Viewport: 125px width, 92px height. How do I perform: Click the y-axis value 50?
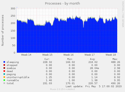click(x=14, y=45)
